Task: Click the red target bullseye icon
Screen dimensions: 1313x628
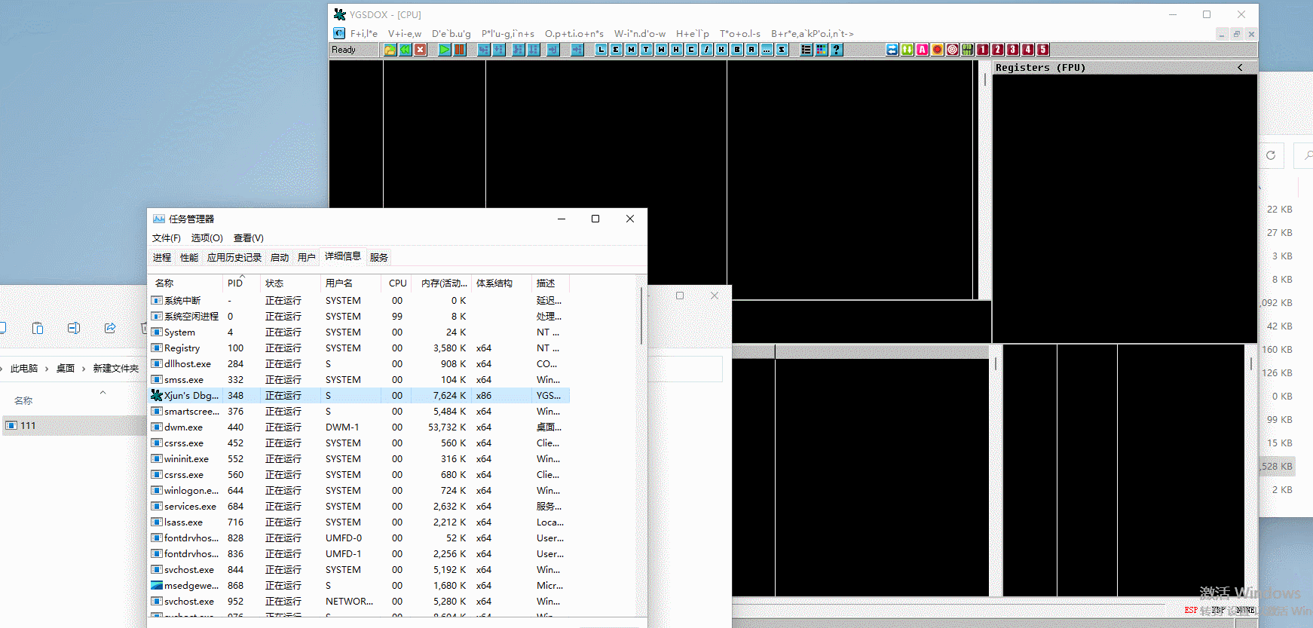Action: [x=953, y=50]
